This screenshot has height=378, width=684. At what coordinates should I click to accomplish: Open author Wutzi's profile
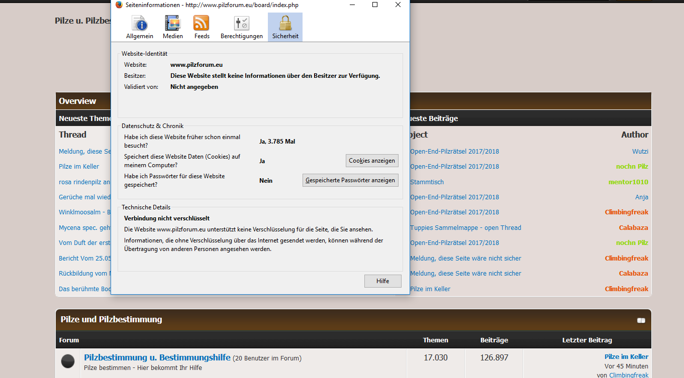click(x=640, y=151)
